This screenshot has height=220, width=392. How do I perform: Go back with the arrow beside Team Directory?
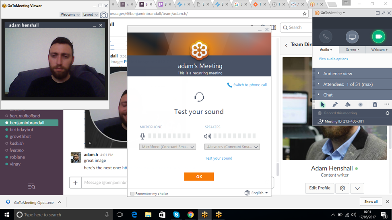click(x=286, y=45)
